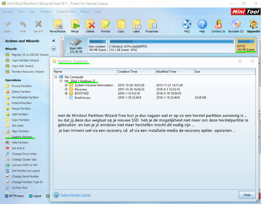Open the Disk menu

click(x=32, y=11)
